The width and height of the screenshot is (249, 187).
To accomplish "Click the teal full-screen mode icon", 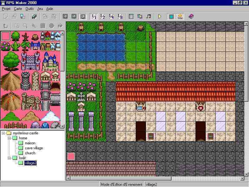I will (x=171, y=17).
